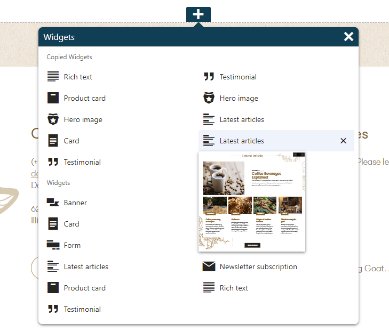The height and width of the screenshot is (331, 389).
Task: Choose the non-highlighted Latest articles label on the right
Action: (x=242, y=119)
